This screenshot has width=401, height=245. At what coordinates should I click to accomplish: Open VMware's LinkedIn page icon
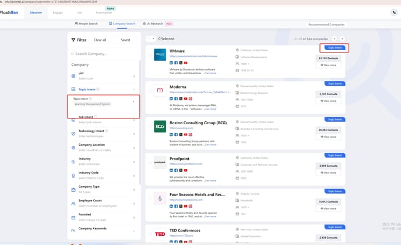[171, 63]
